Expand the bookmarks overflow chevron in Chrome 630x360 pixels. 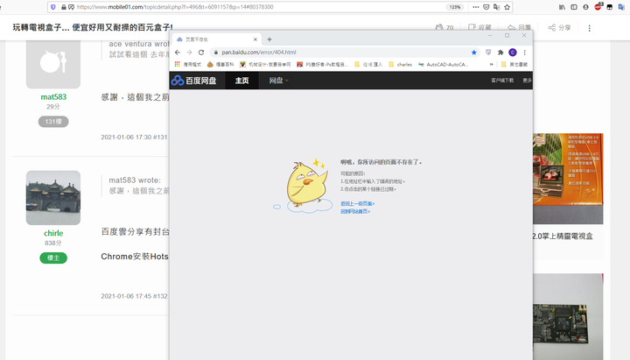pos(491,64)
